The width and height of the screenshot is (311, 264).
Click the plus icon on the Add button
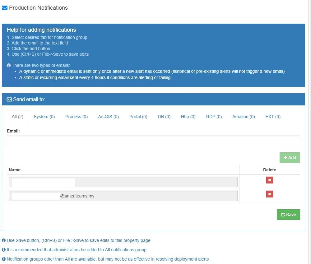click(285, 158)
